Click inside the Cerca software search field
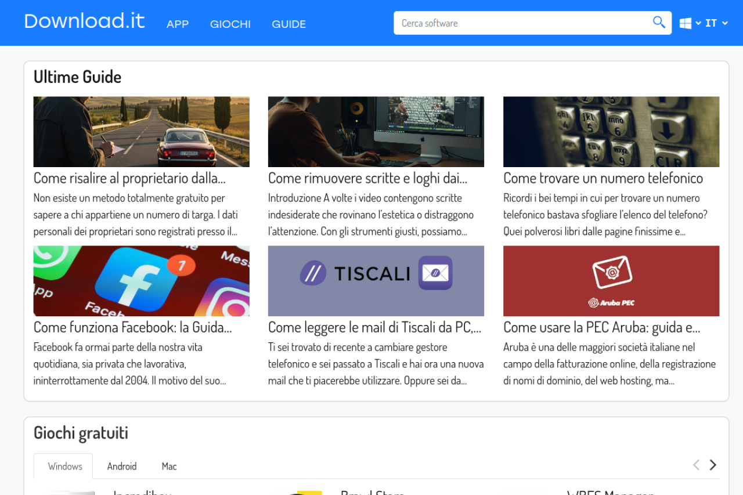743x495 pixels. (x=522, y=23)
